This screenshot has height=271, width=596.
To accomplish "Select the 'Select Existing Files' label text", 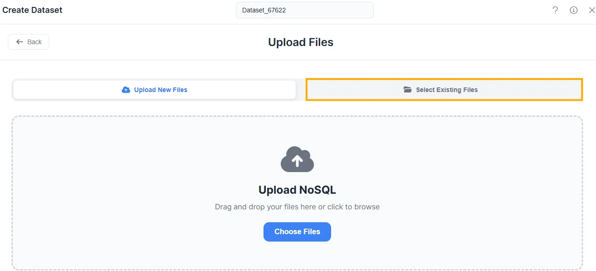I will point(447,90).
